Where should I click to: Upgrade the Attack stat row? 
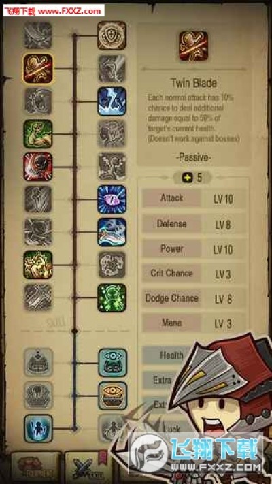point(194,199)
